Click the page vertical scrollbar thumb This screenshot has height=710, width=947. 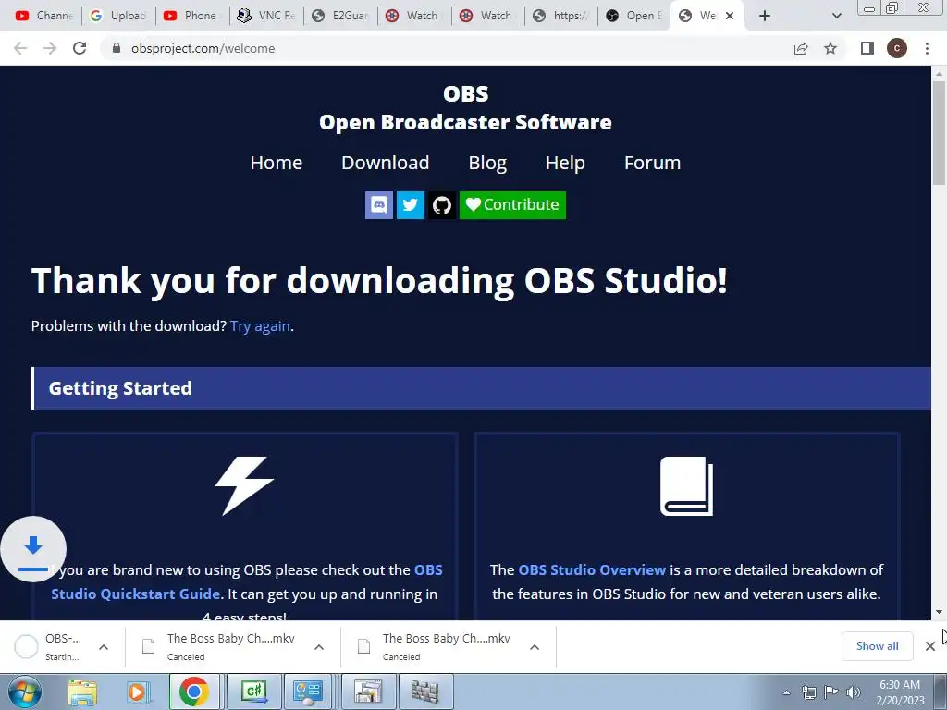point(939,133)
